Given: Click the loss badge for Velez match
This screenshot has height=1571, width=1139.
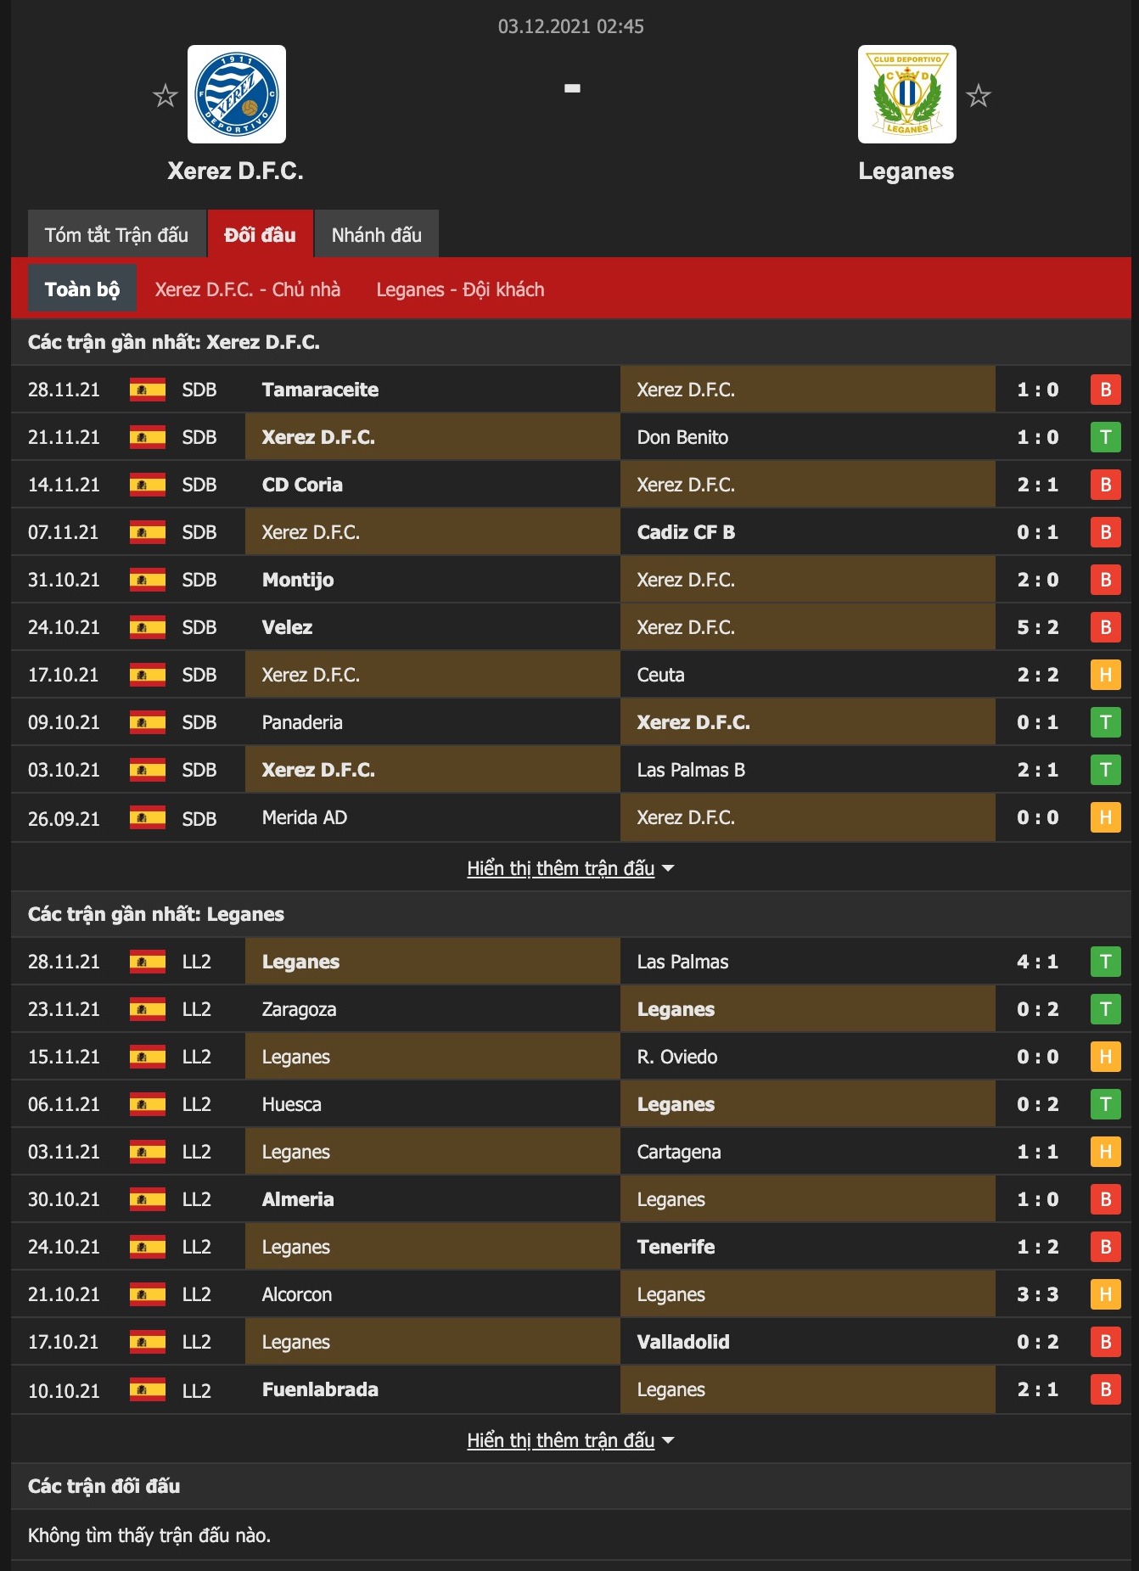Looking at the screenshot, I should click(1106, 627).
